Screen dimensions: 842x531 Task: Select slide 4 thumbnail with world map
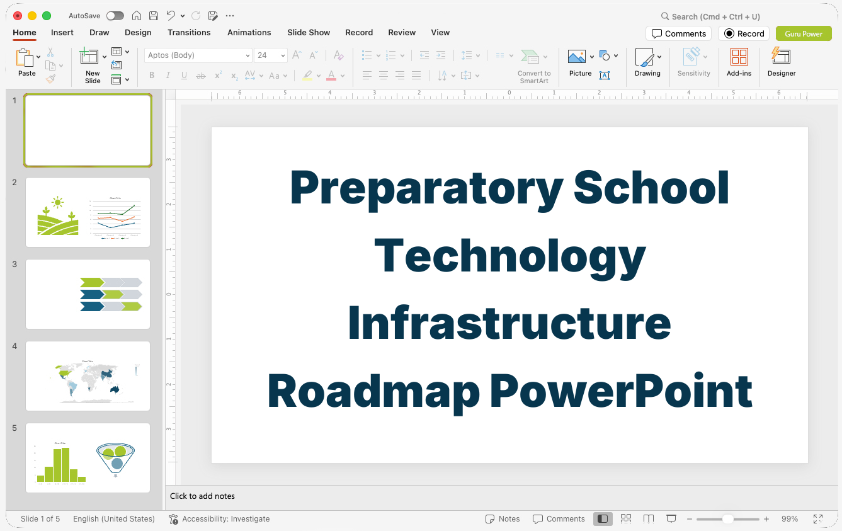point(88,376)
